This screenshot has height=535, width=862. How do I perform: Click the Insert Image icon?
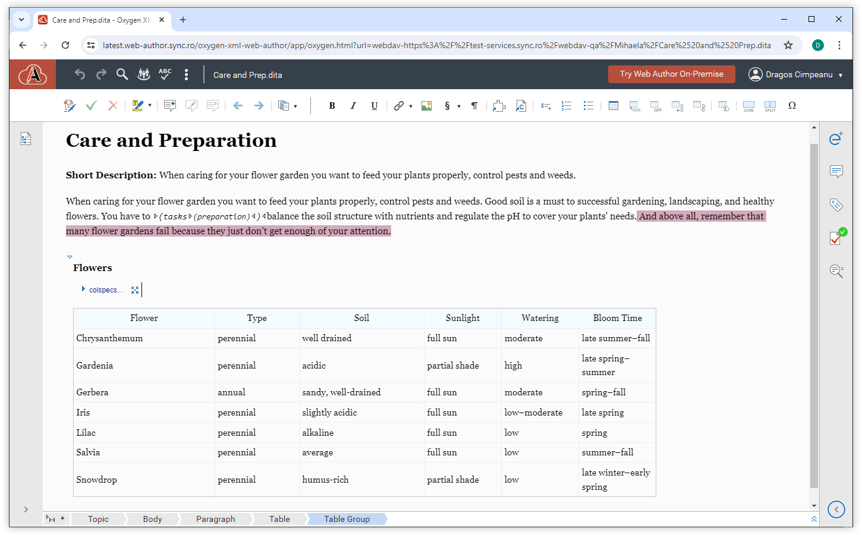[426, 106]
